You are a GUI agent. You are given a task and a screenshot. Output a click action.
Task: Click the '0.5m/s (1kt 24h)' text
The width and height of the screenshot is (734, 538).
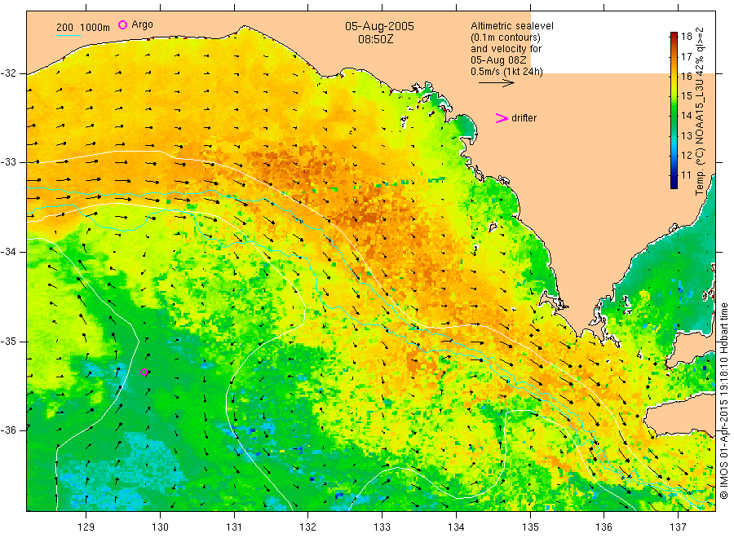click(x=506, y=72)
